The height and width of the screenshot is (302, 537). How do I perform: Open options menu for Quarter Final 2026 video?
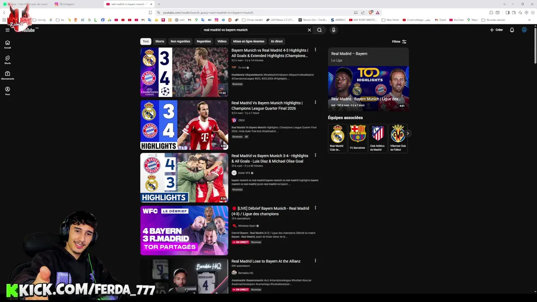[x=315, y=102]
